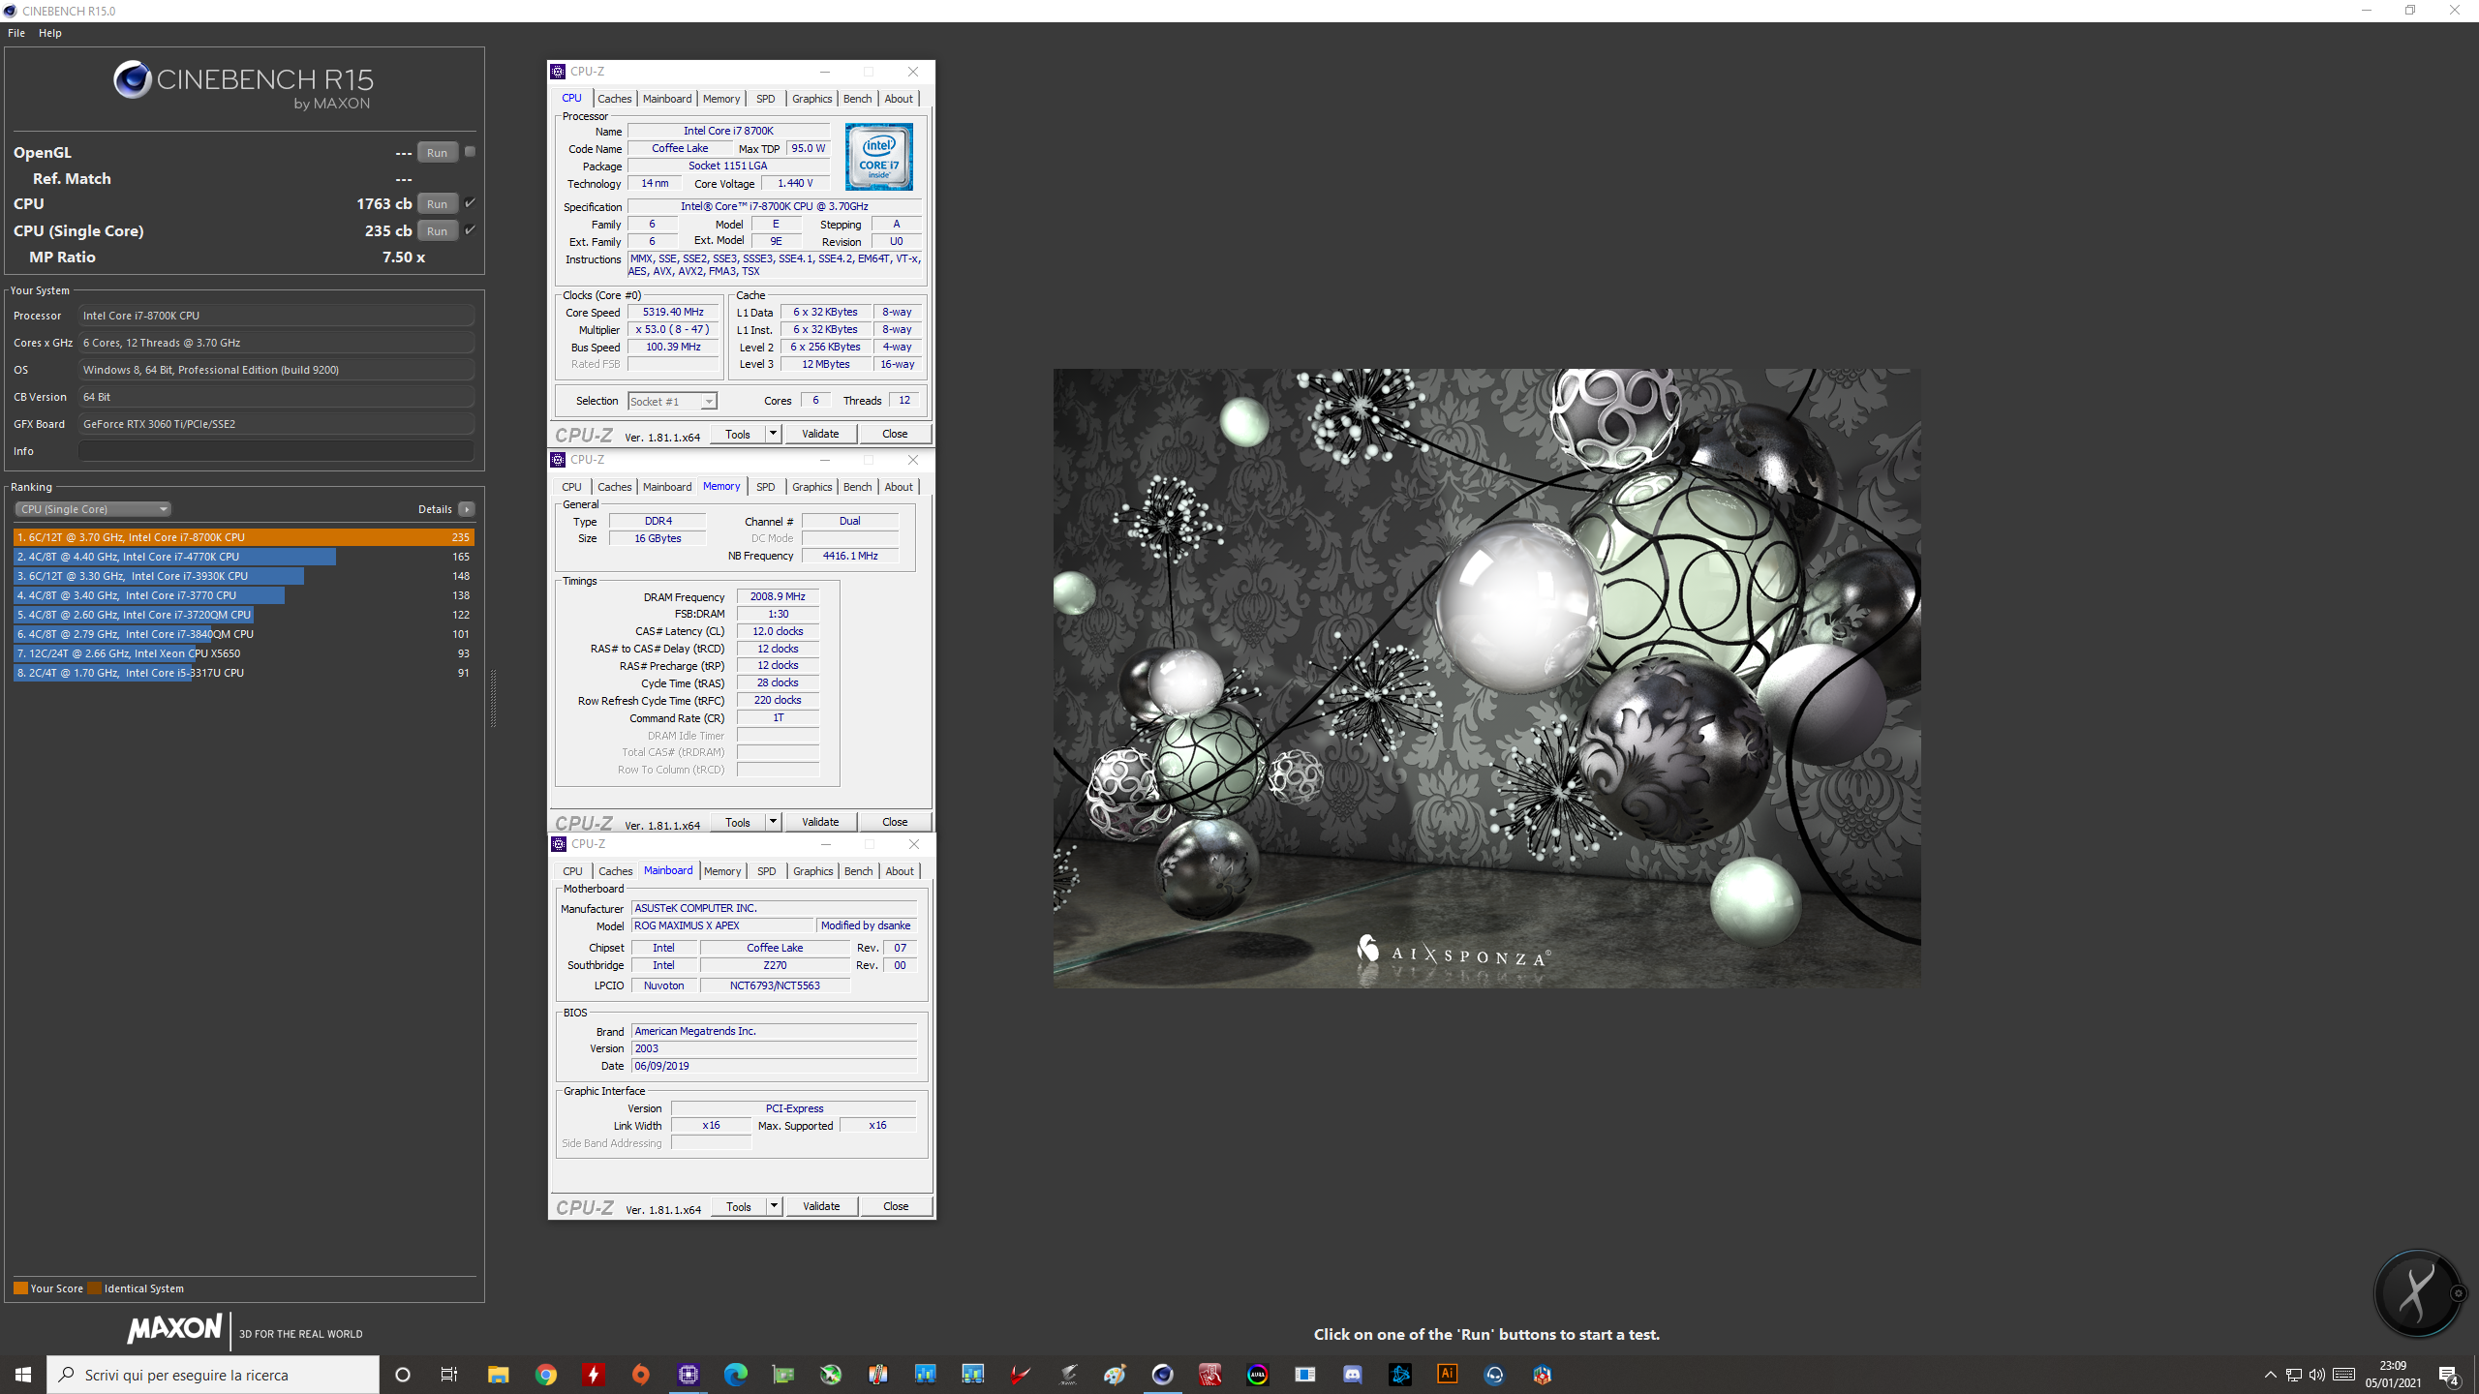This screenshot has width=2479, height=1394.
Task: Open Adobe Illustrator from taskbar
Action: coord(1447,1375)
